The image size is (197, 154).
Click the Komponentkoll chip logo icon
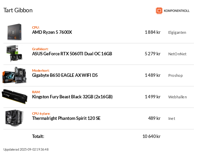pos(159,11)
